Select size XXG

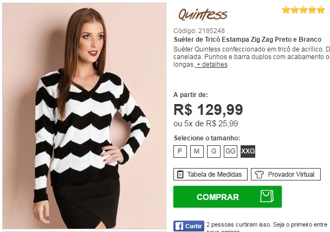click(x=248, y=151)
